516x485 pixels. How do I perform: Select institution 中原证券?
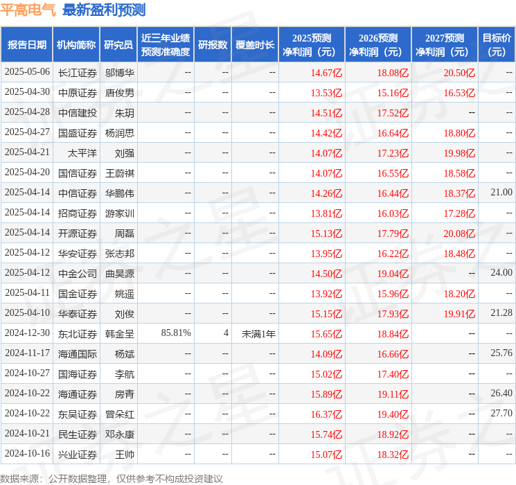point(78,93)
